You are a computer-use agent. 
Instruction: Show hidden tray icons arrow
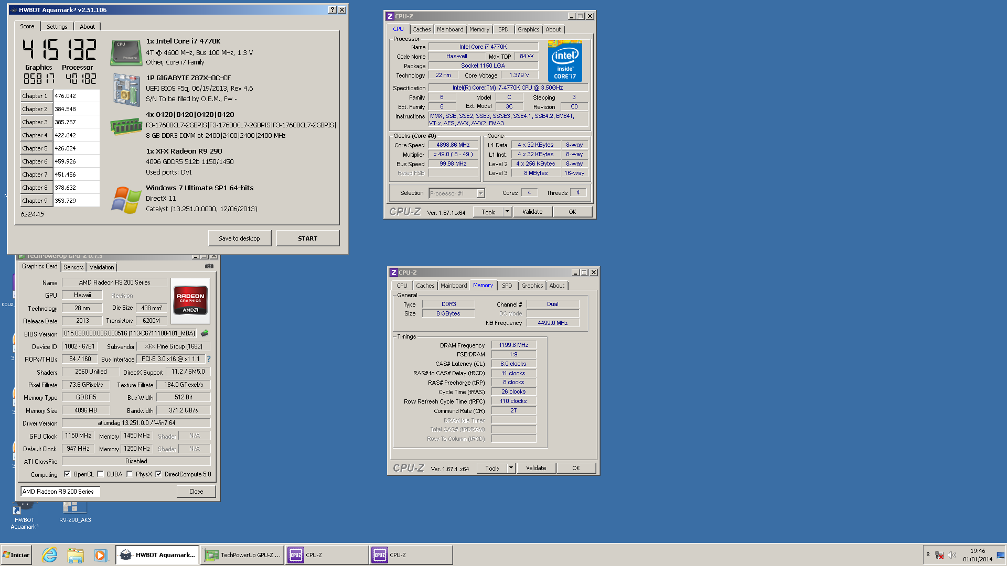[928, 554]
